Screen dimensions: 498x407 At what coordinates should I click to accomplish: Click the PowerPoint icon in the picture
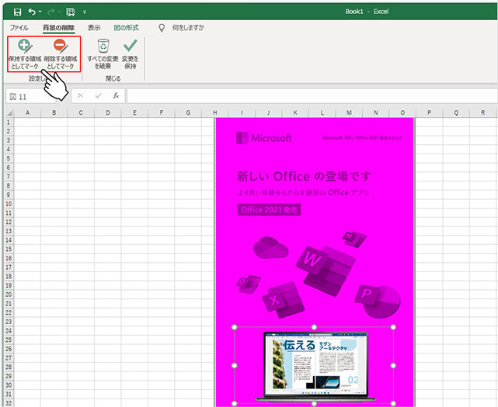pos(378,301)
